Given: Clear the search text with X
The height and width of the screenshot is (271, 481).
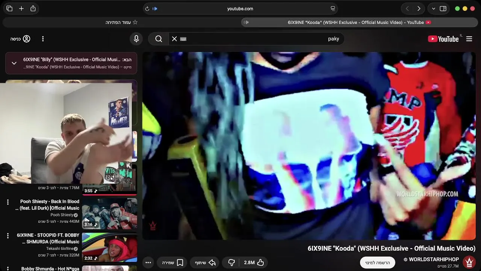Looking at the screenshot, I should pos(174,39).
